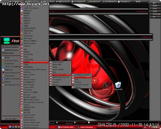Expand the XP LogonUI submenu

click(x=71, y=80)
